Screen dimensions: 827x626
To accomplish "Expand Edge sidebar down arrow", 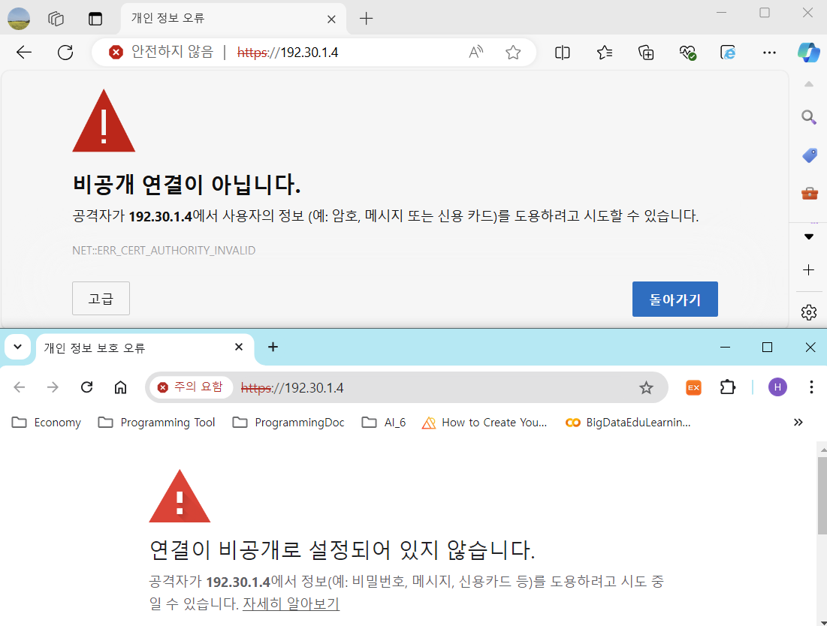I will pos(809,236).
